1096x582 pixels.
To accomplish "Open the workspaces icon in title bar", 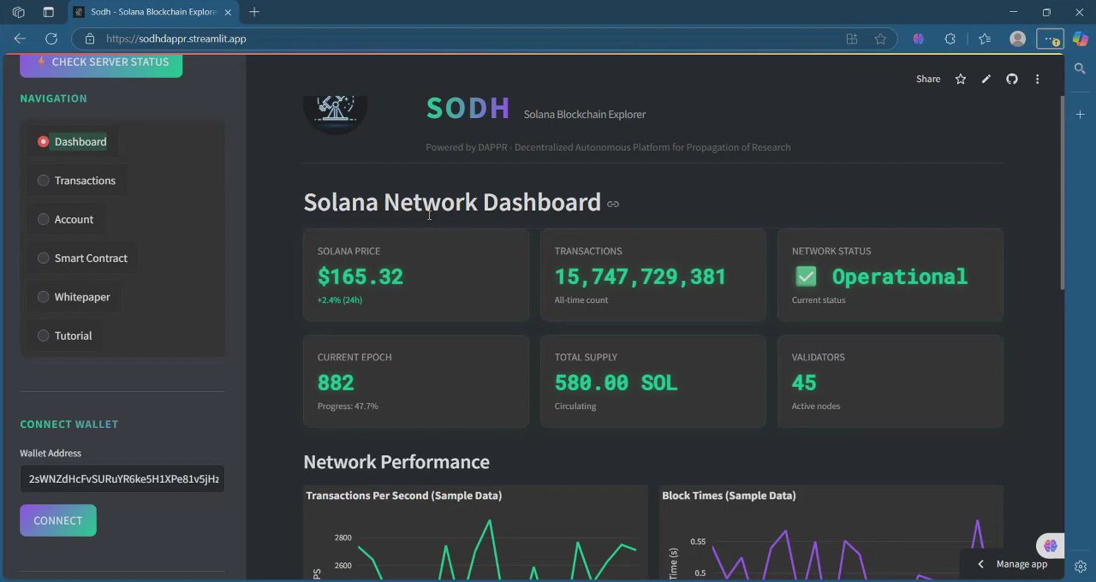I will (x=19, y=12).
